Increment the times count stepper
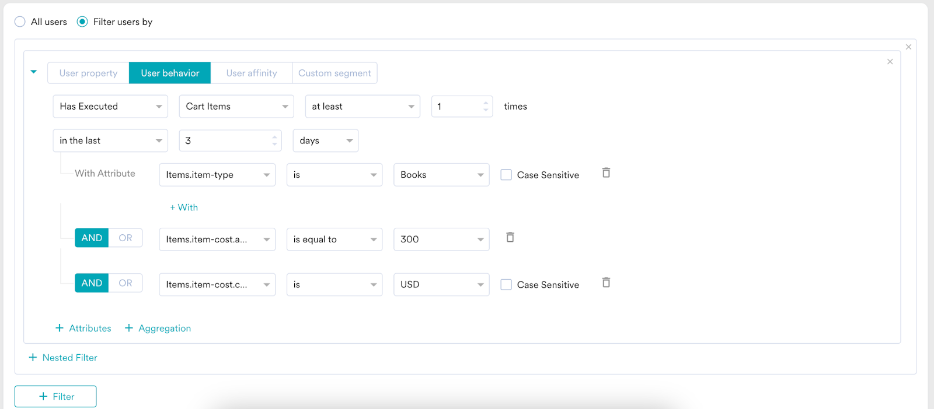This screenshot has width=934, height=409. 486,103
